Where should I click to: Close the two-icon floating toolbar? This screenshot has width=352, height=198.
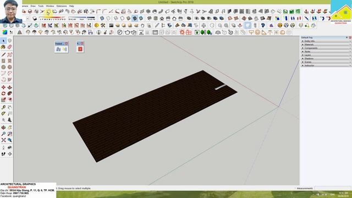tap(67, 43)
